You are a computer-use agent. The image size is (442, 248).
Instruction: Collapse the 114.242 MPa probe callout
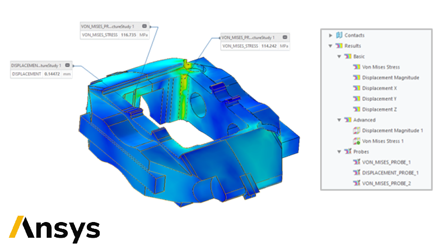coord(285,37)
